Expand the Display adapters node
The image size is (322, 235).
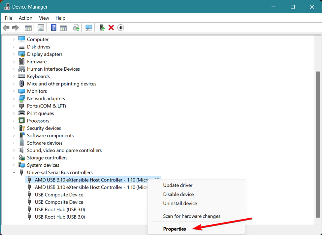pyautogui.click(x=14, y=54)
